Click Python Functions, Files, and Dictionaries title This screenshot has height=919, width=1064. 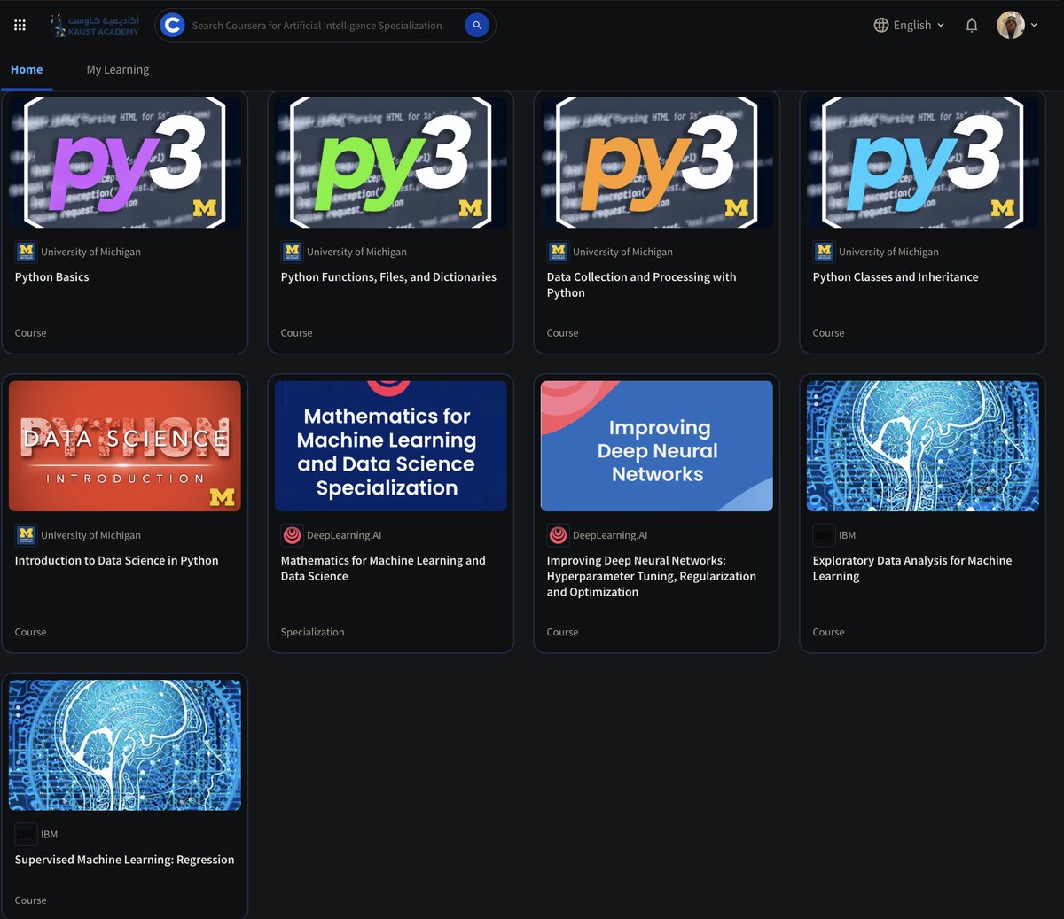click(x=388, y=277)
